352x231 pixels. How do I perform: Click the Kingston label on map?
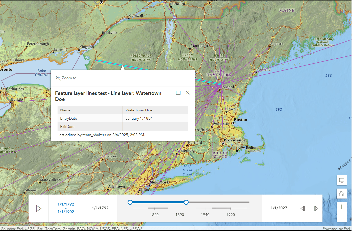[87, 47]
